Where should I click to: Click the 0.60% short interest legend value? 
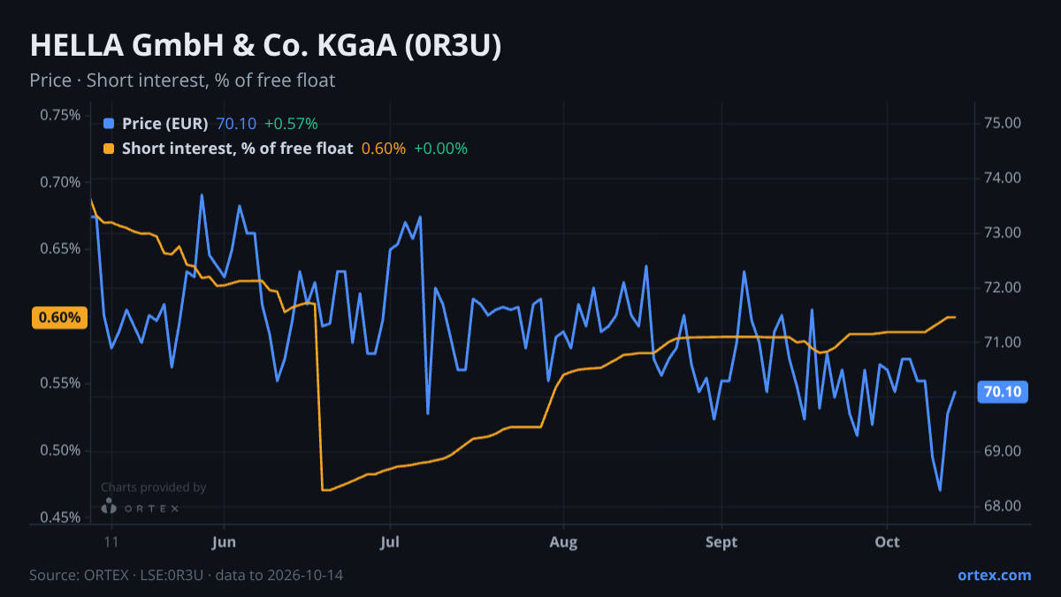[x=384, y=149]
